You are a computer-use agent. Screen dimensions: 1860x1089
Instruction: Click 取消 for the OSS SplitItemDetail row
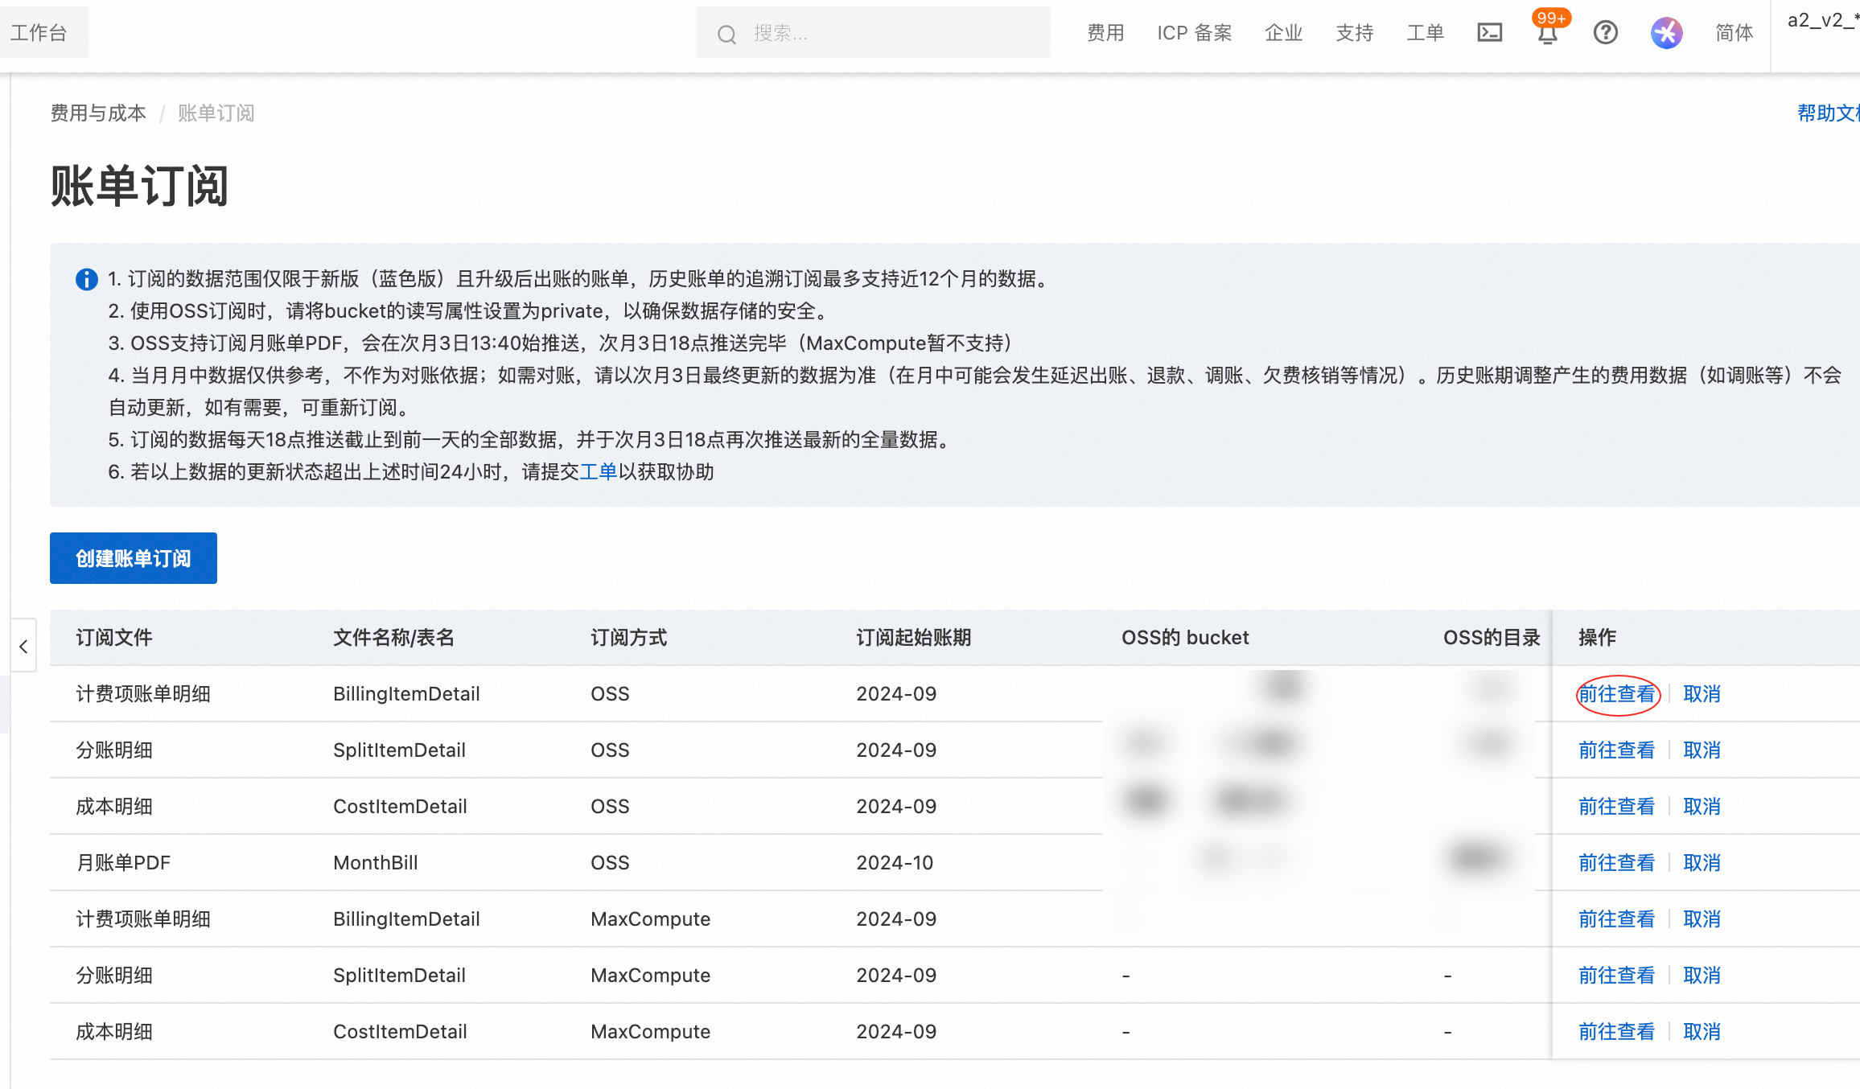(1702, 750)
